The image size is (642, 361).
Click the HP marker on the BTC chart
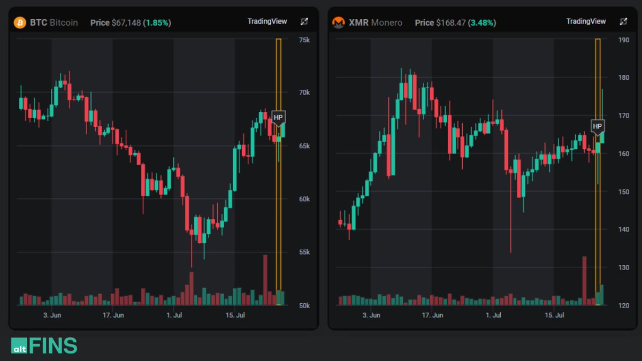[x=278, y=117]
